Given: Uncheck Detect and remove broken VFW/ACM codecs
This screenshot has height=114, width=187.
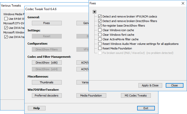Looking at the screenshot, I should (x=100, y=16).
